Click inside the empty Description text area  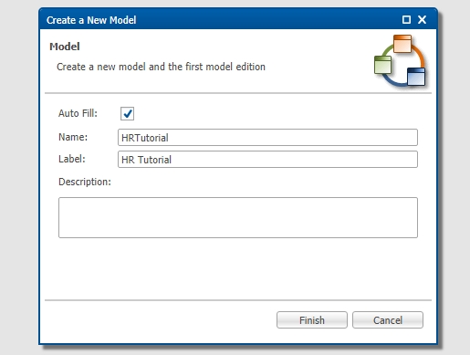click(238, 217)
